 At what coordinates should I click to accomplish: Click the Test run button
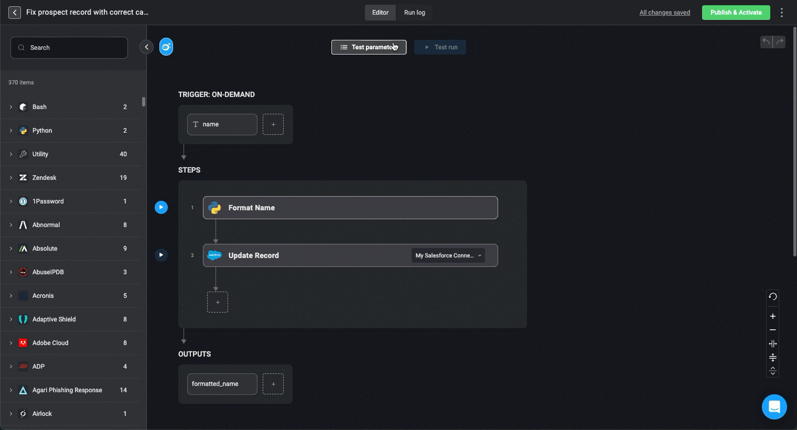click(440, 47)
